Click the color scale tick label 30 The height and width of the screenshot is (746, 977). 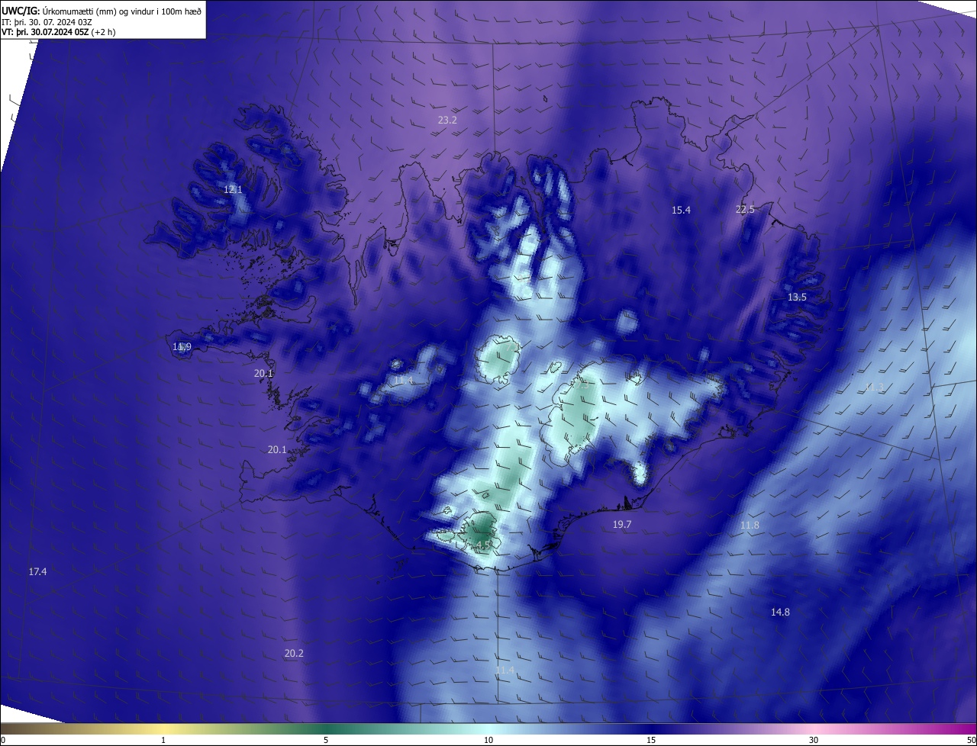point(814,740)
